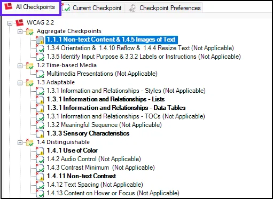Click the Checkpoint Preferences gear icon
Viewport: 273px width, 199px height.
tap(132, 8)
